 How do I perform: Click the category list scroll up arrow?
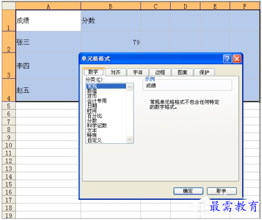coord(129,87)
